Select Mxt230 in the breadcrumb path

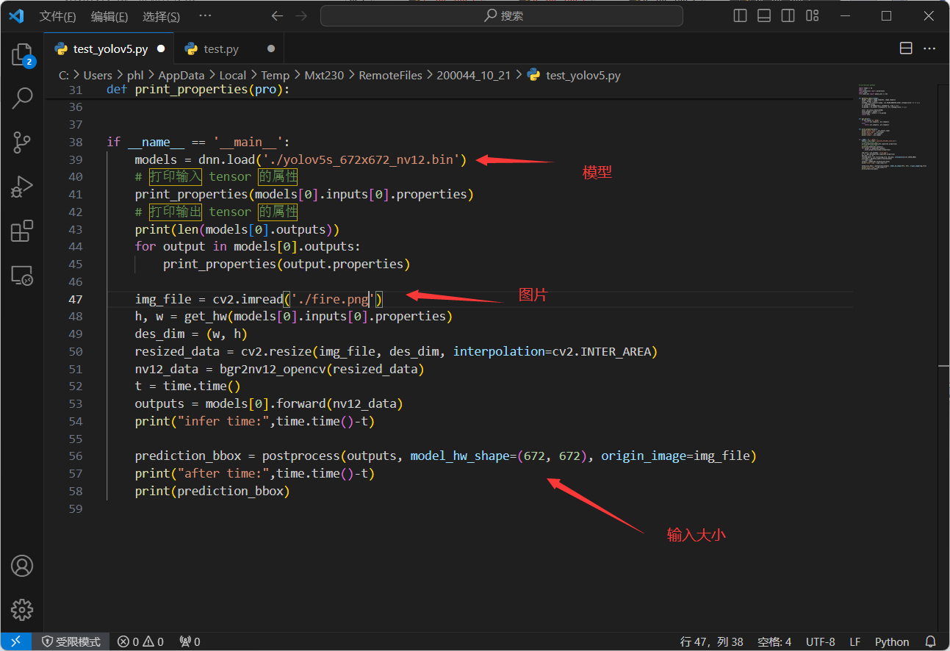point(323,75)
